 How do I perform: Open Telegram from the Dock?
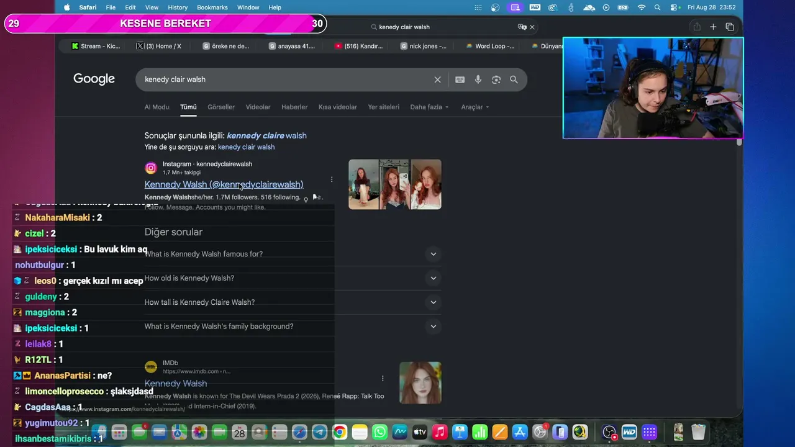coord(319,432)
